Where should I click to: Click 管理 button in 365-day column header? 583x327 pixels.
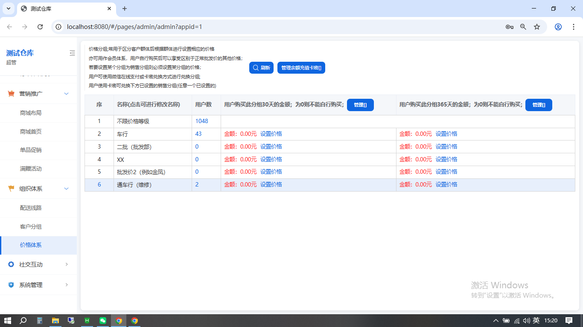[x=538, y=105]
